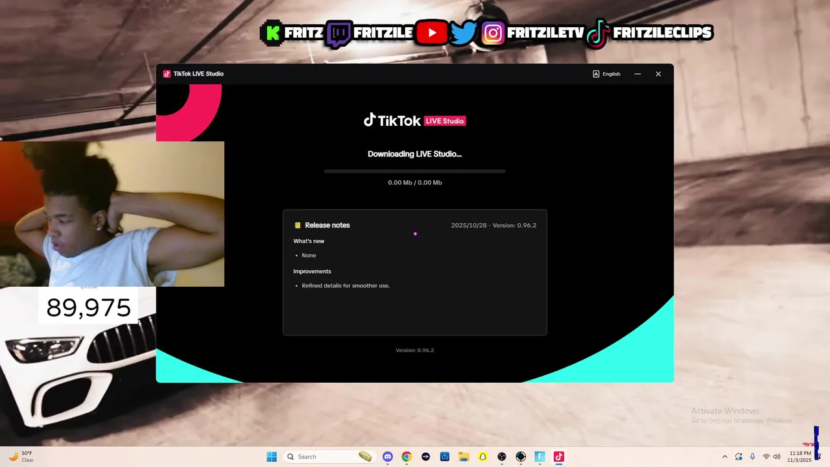Open Snapchat from the taskbar

tap(482, 457)
